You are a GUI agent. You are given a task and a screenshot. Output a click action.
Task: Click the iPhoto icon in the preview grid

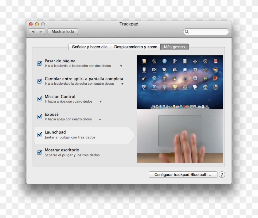[x=215, y=69]
